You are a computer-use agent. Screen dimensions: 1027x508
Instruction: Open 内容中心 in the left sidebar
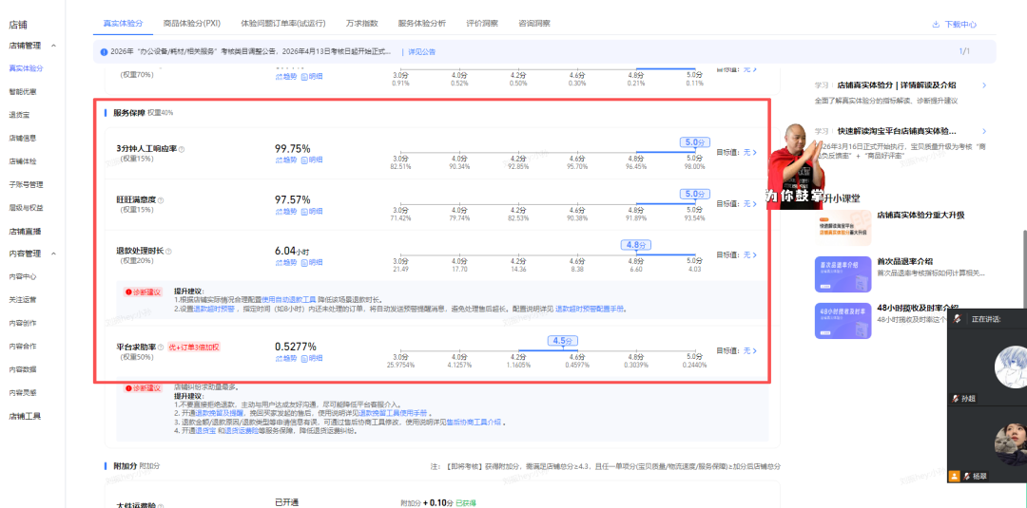[22, 277]
